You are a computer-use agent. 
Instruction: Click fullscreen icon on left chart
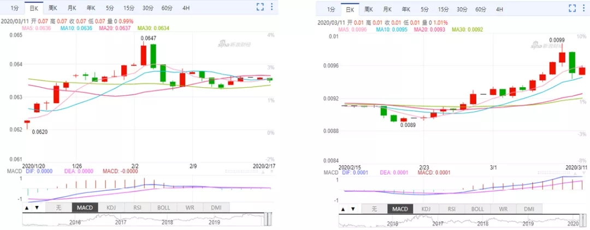(261, 7)
